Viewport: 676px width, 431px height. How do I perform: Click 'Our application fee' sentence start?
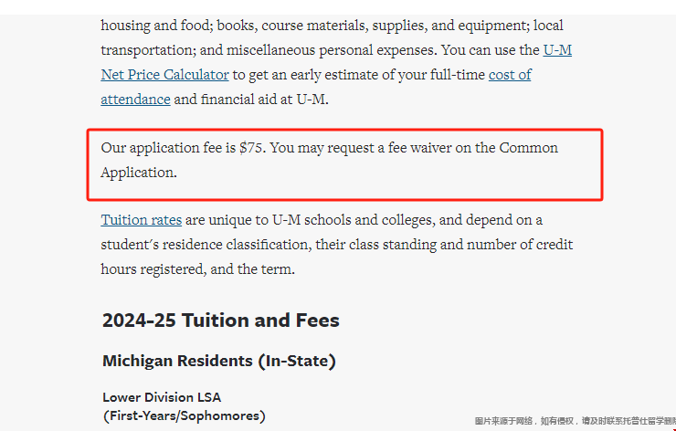coord(162,148)
